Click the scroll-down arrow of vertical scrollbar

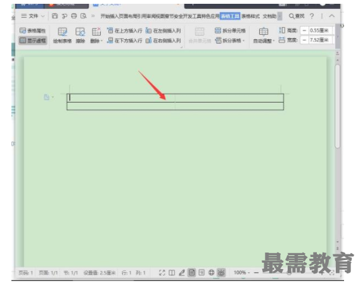[x=338, y=242]
